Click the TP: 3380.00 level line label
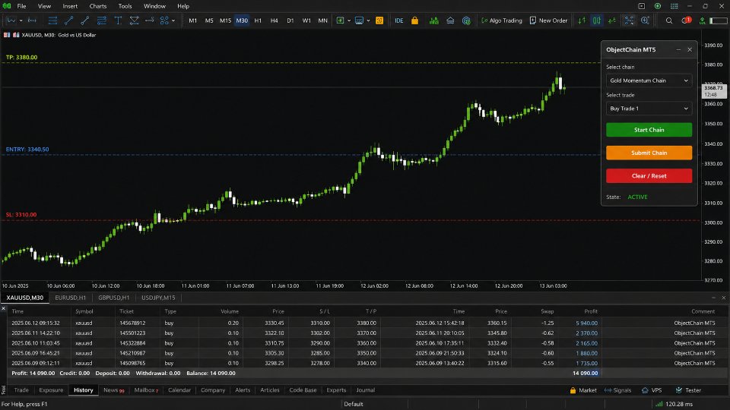 pyautogui.click(x=21, y=57)
